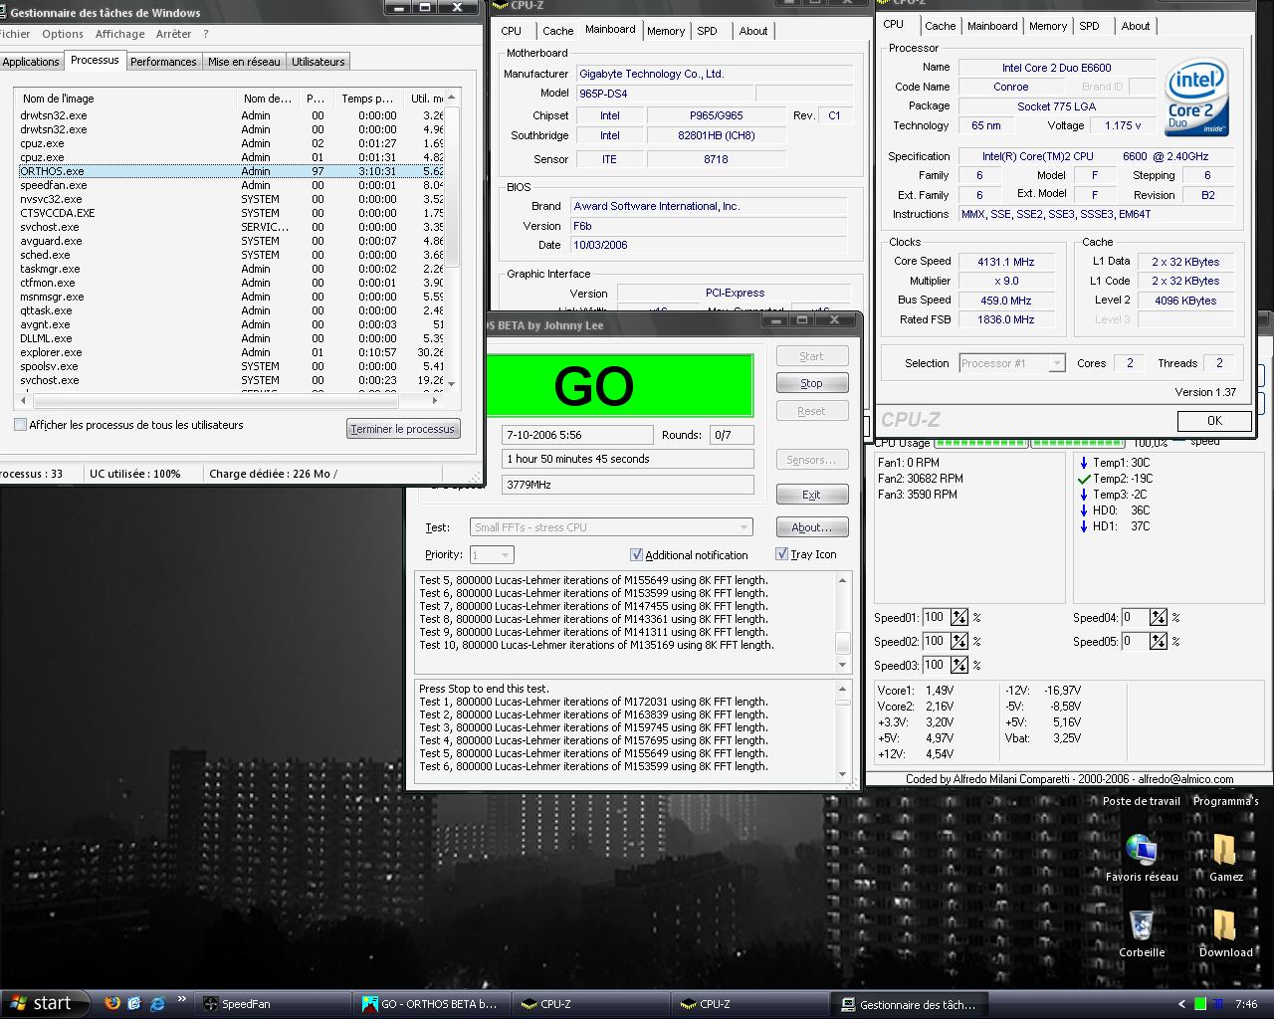The image size is (1274, 1019).
Task: Switch to the Performances tab
Action: click(163, 62)
